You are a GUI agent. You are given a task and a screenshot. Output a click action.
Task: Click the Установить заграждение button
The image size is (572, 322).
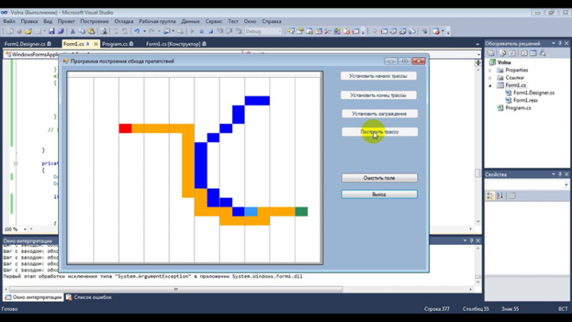coord(380,114)
